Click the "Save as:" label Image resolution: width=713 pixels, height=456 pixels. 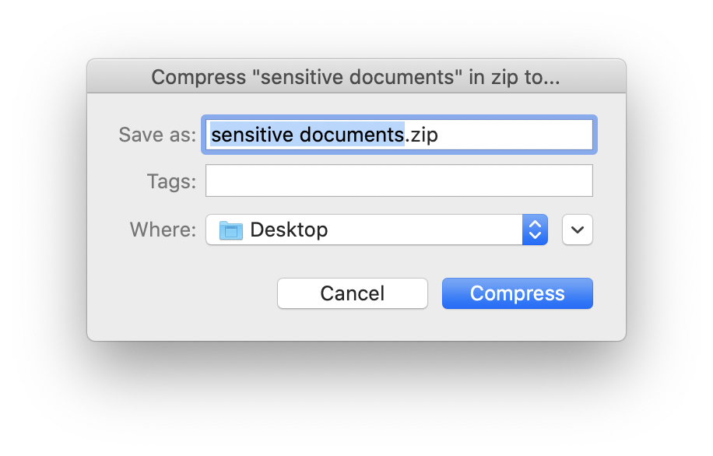click(x=157, y=135)
